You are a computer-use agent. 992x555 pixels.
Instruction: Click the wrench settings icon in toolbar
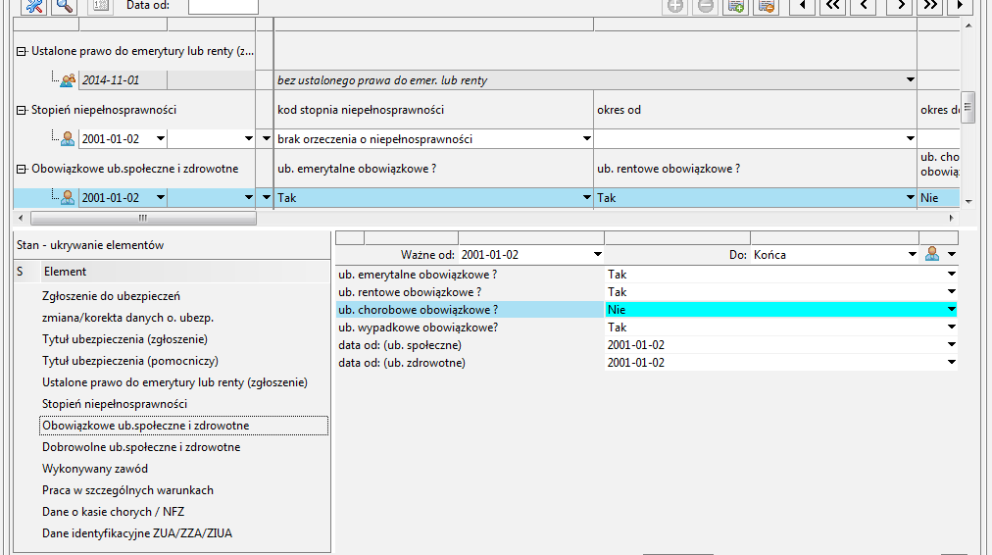[34, 6]
